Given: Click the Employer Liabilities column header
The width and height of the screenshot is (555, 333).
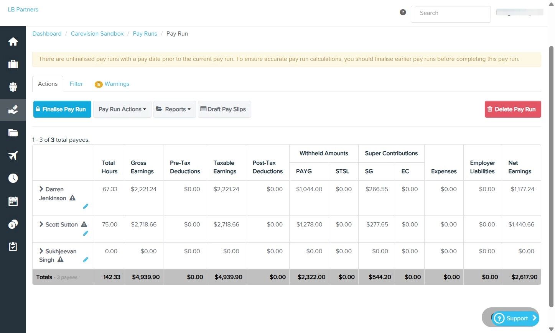Looking at the screenshot, I should pos(483,167).
